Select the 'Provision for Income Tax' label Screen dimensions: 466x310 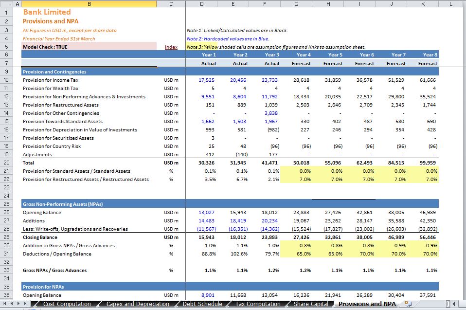point(51,80)
